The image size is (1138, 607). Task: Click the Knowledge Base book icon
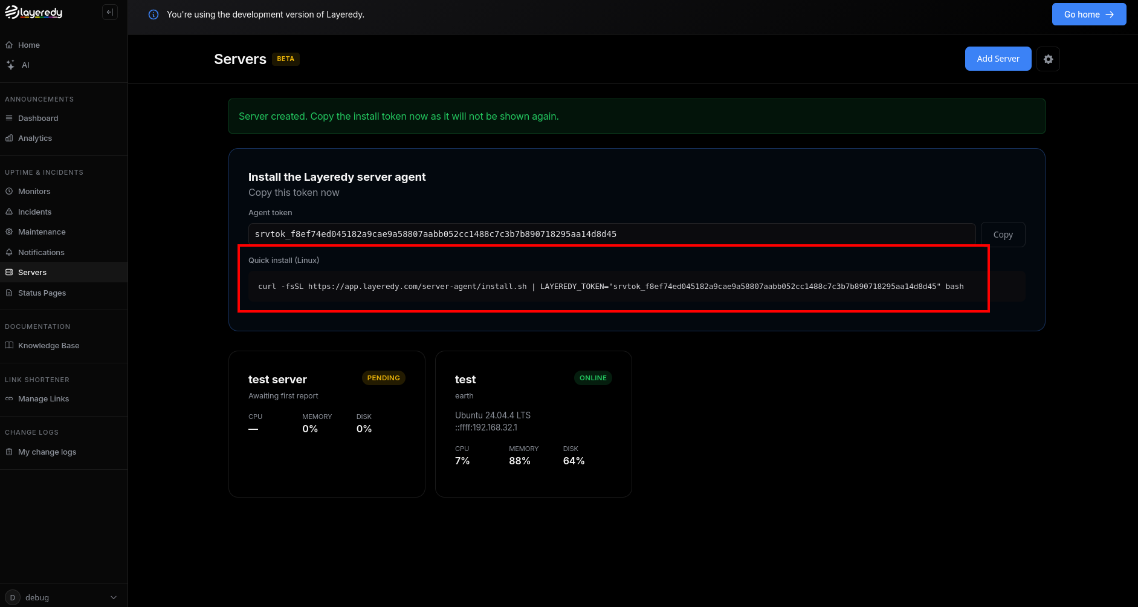[9, 345]
